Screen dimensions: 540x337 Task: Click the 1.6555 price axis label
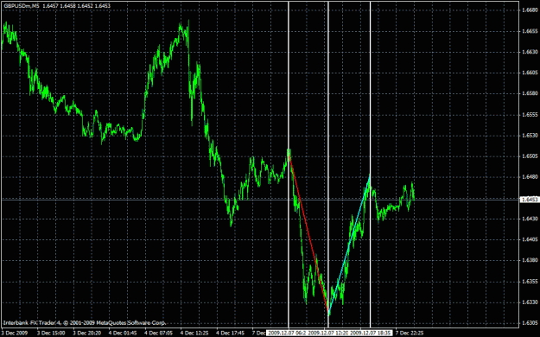530,114
